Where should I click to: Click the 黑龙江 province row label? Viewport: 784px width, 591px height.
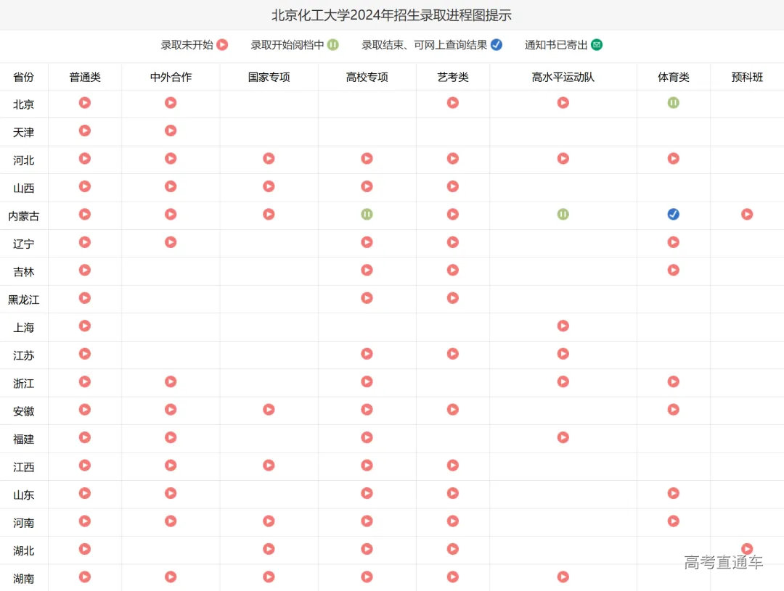point(24,299)
